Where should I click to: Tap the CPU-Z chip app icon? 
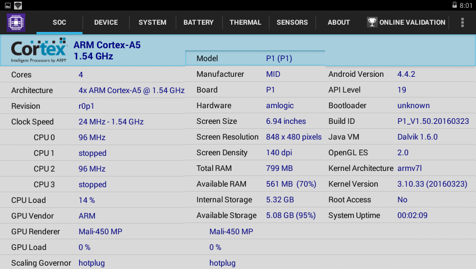click(16, 22)
